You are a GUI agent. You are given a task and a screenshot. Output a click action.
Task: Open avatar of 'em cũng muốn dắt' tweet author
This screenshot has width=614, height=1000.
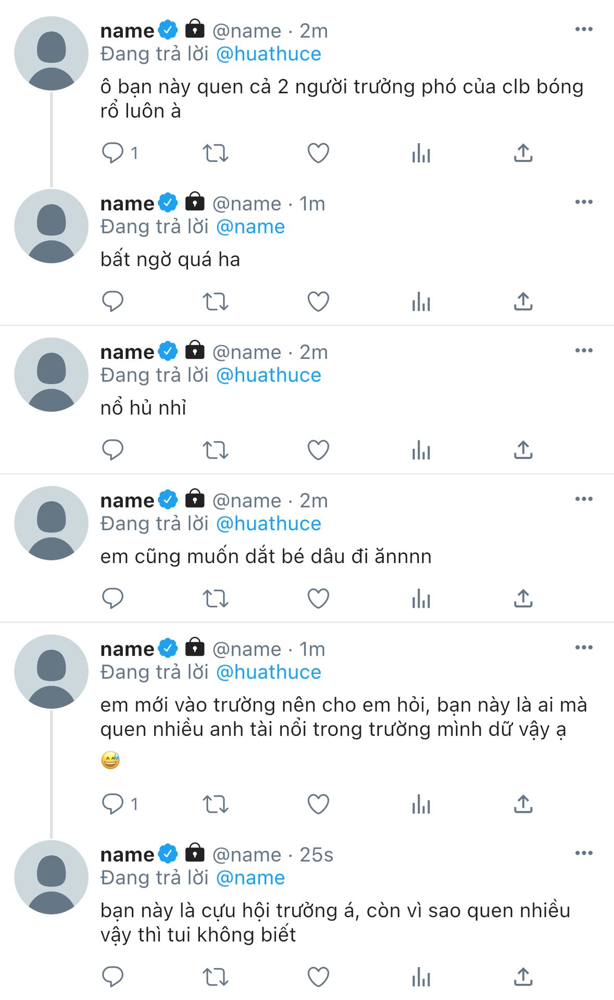click(x=51, y=523)
